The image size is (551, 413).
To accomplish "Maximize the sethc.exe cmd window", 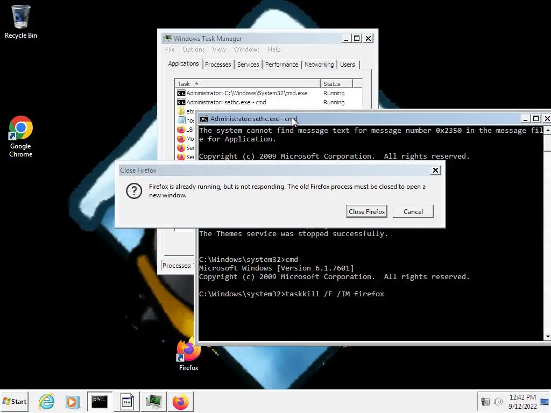I will click(536, 119).
